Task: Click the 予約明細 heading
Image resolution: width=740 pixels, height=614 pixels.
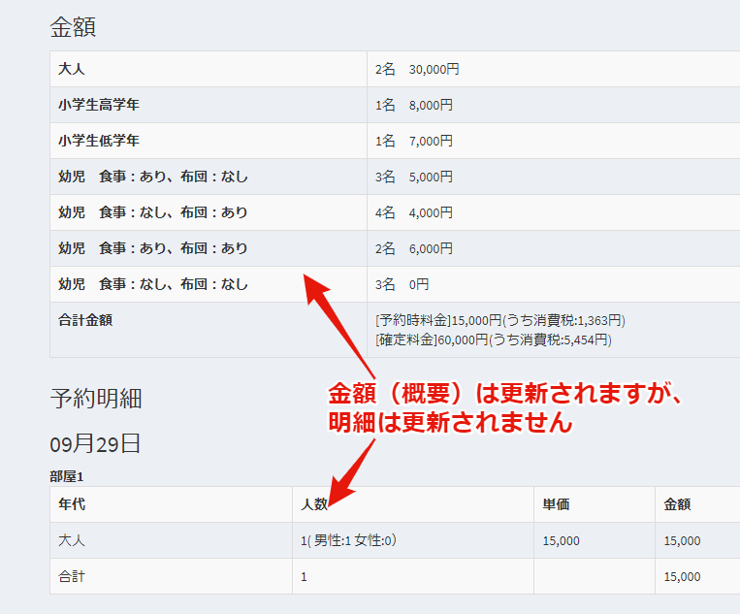Action: point(96,399)
